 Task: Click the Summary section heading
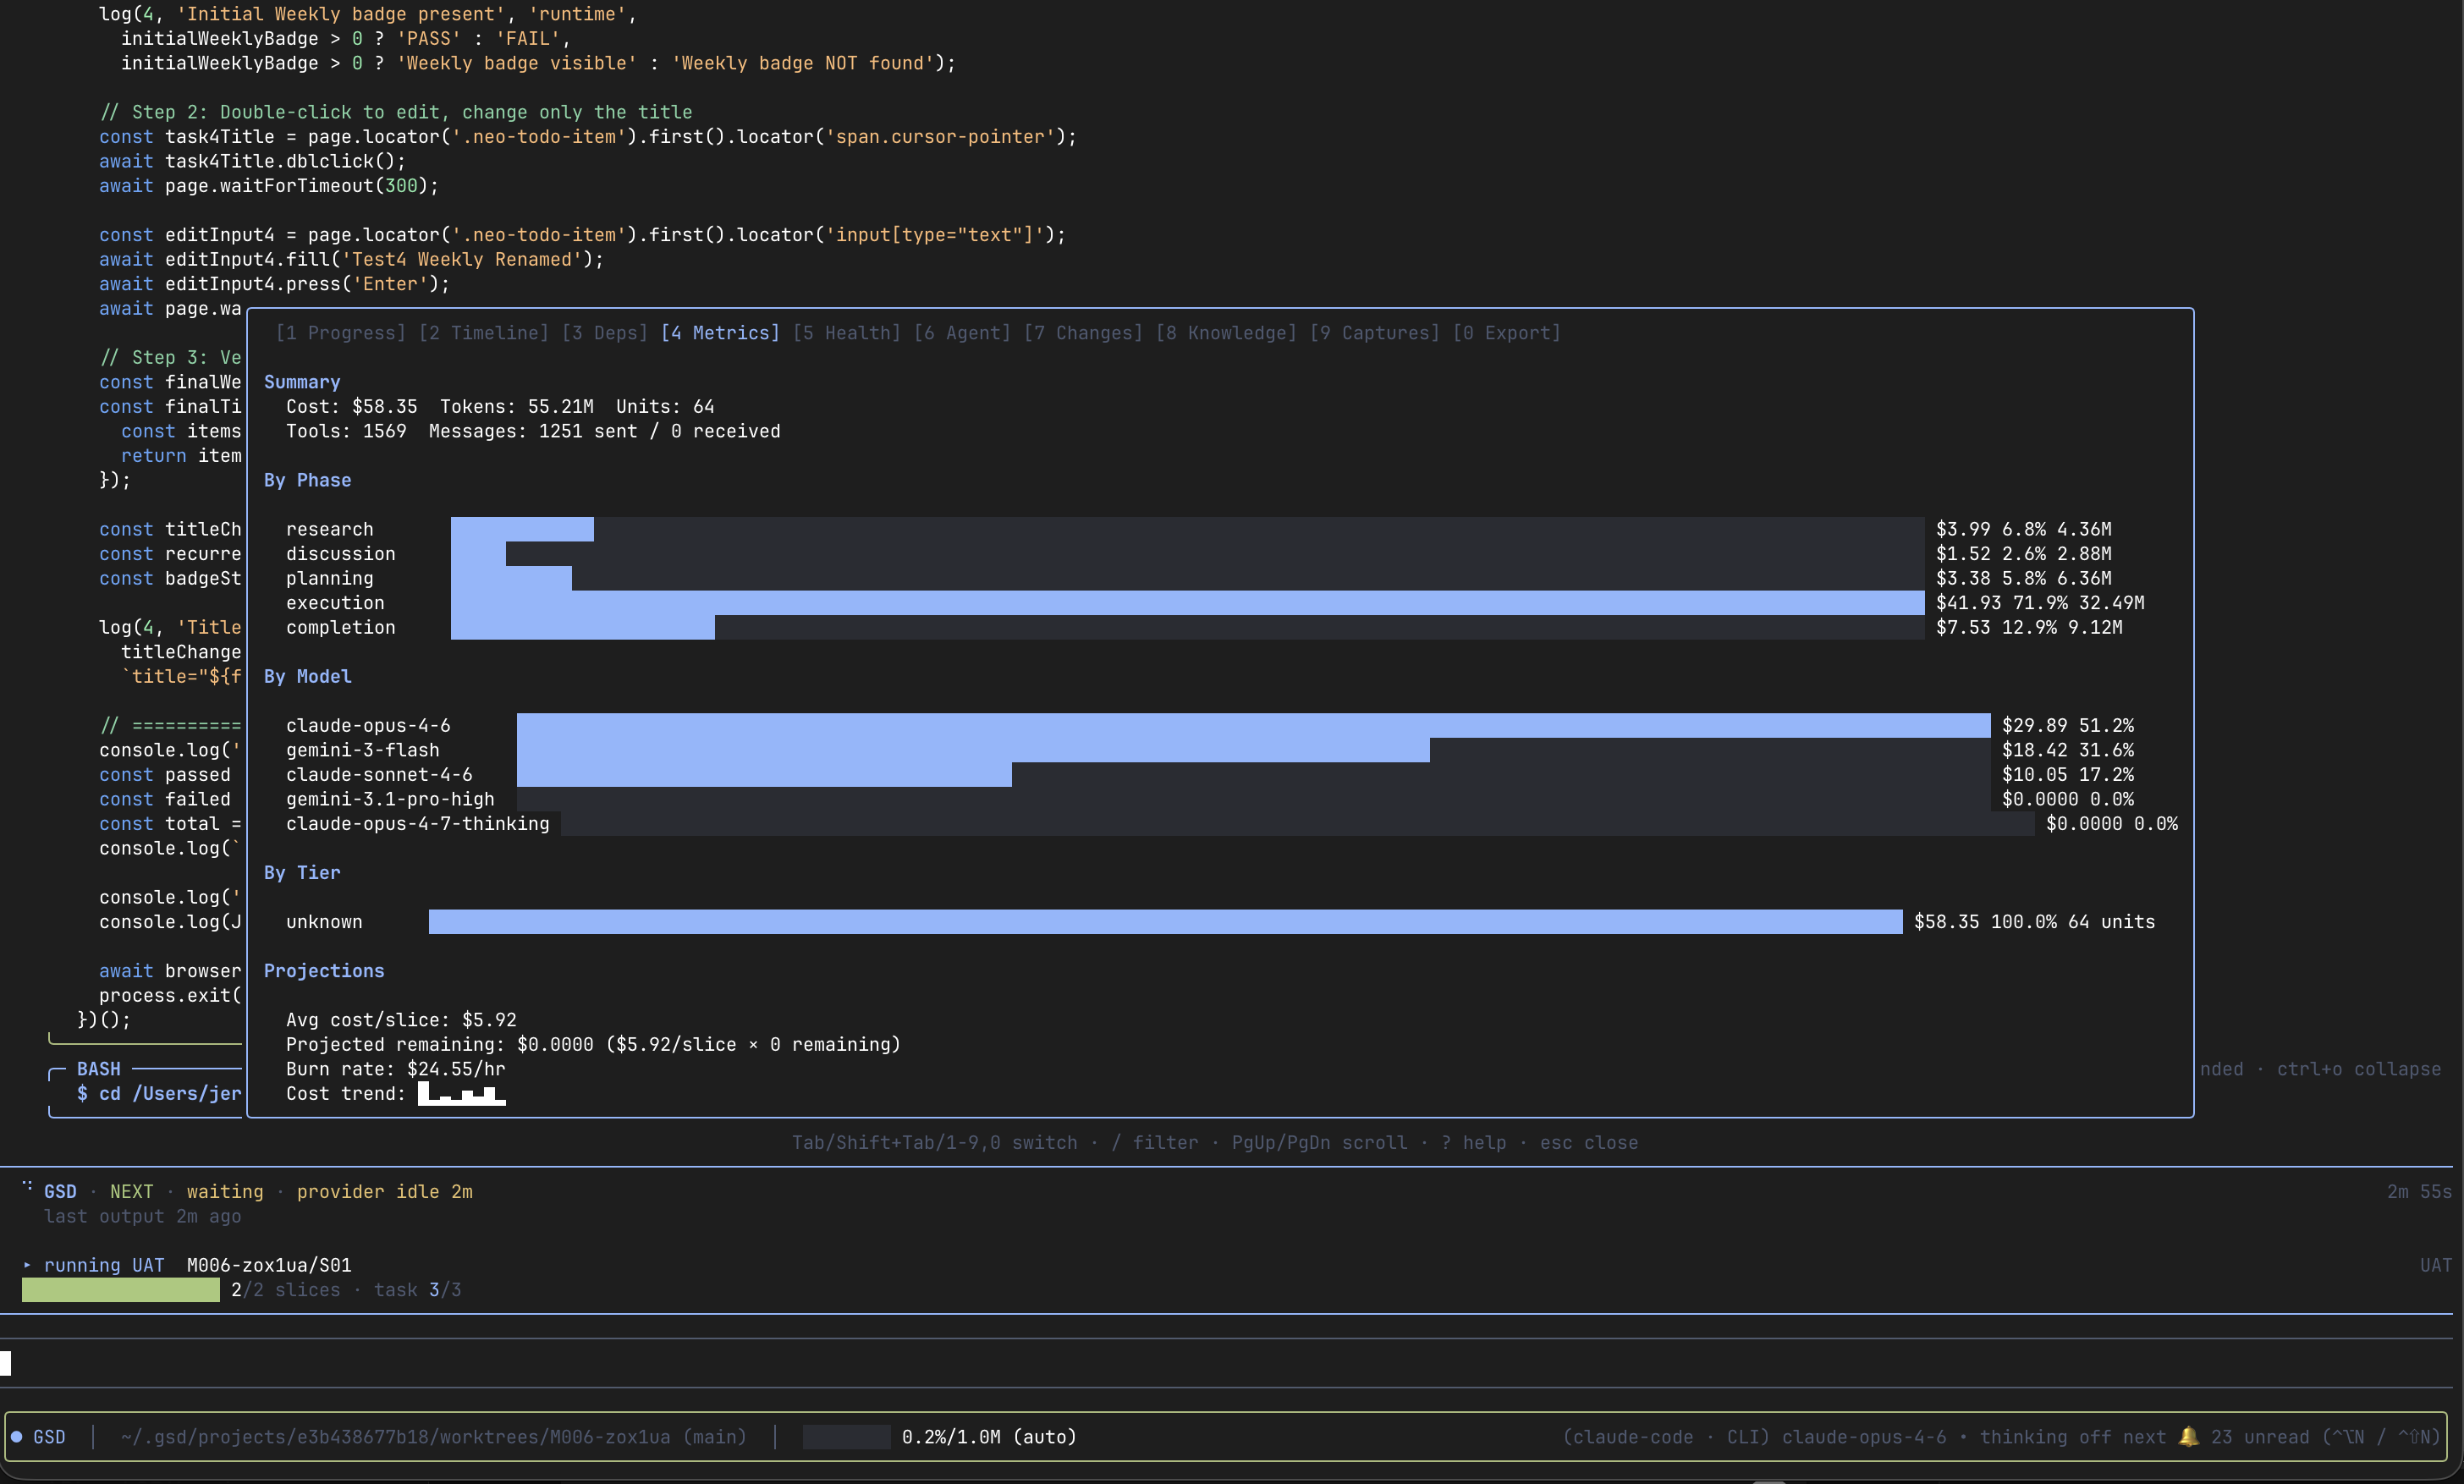coord(302,382)
